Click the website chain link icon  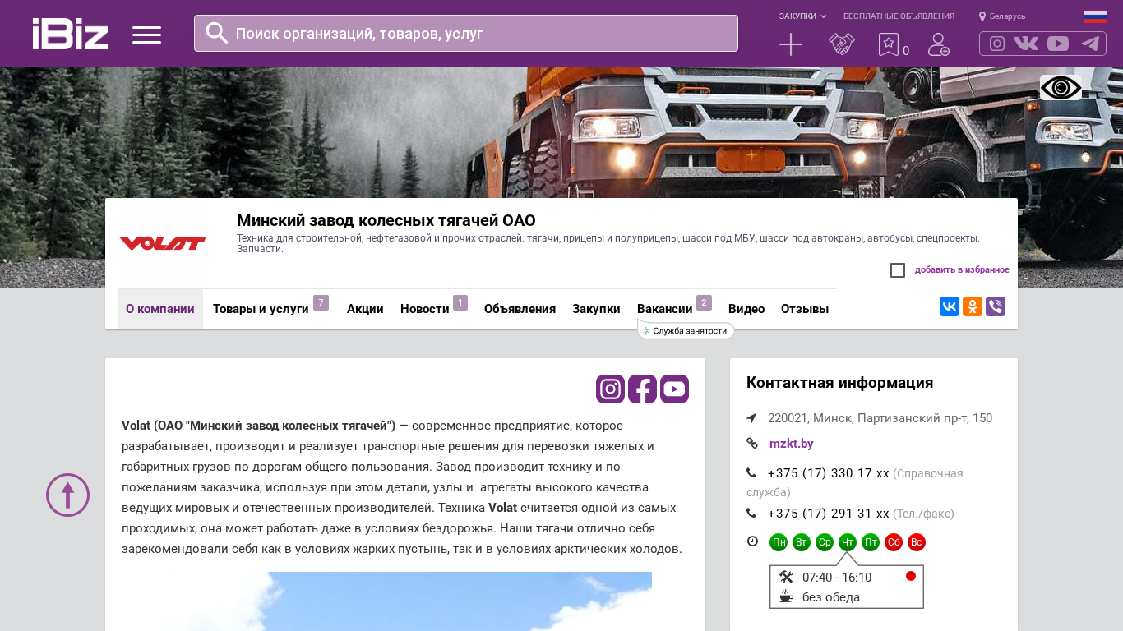point(751,444)
